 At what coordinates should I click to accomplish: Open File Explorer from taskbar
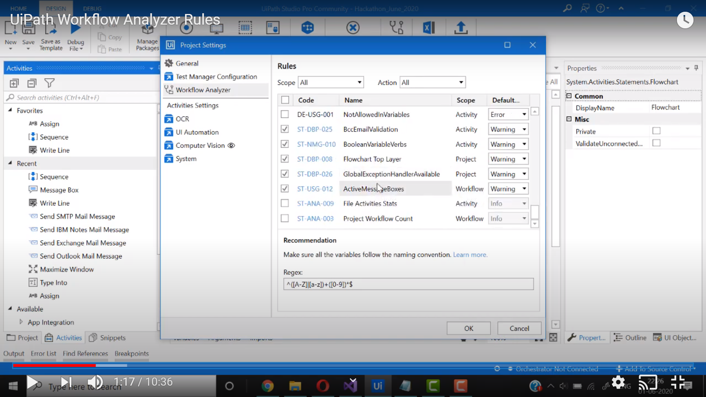[295, 386]
